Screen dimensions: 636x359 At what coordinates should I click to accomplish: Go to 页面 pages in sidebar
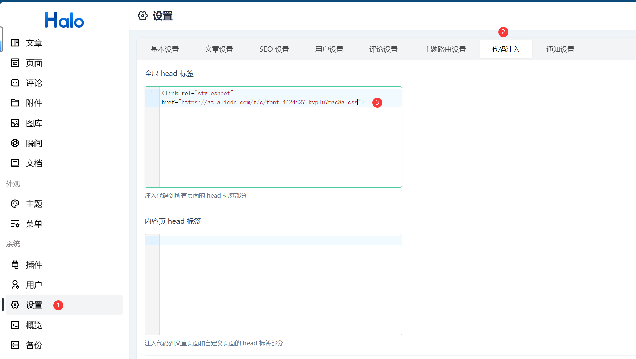coord(34,63)
